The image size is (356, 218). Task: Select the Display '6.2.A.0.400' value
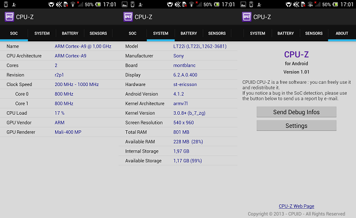coord(185,75)
